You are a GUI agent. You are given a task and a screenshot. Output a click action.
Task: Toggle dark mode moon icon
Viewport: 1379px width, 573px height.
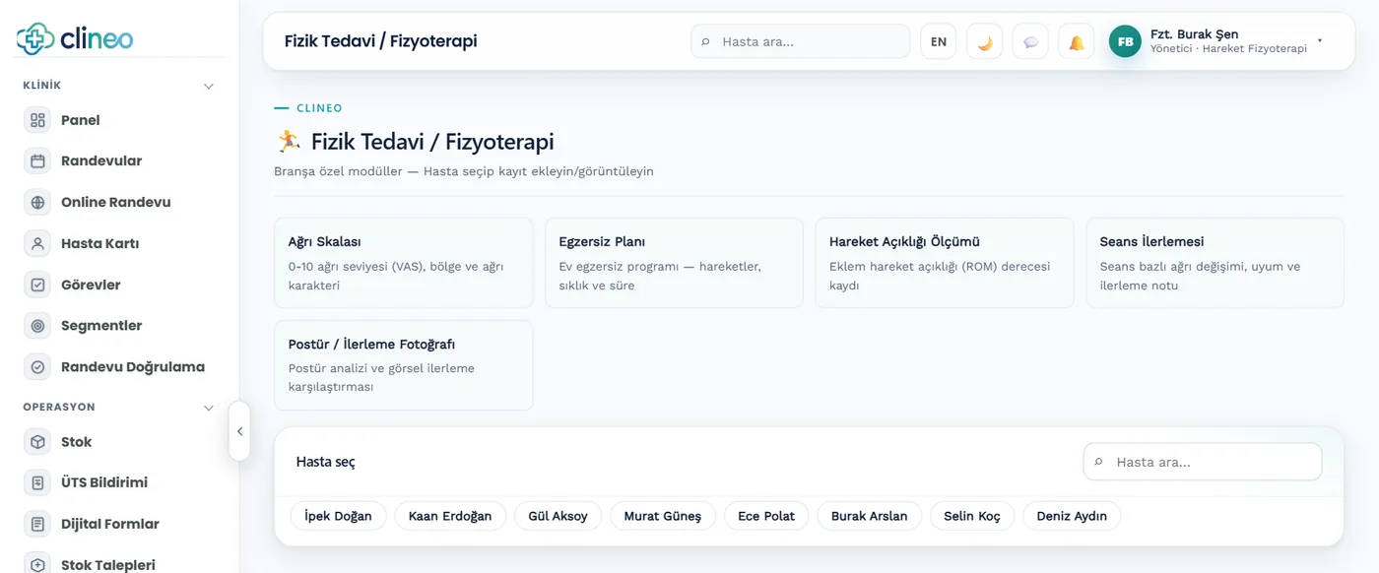click(x=985, y=42)
